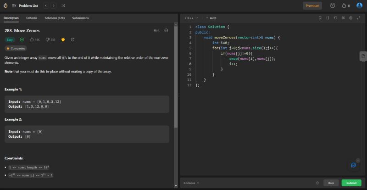Switch to the Editorial tab
This screenshot has width=367, height=190.
point(32,18)
